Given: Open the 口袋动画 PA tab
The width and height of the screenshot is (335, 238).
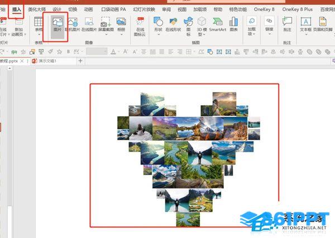Looking at the screenshot, I should (113, 9).
